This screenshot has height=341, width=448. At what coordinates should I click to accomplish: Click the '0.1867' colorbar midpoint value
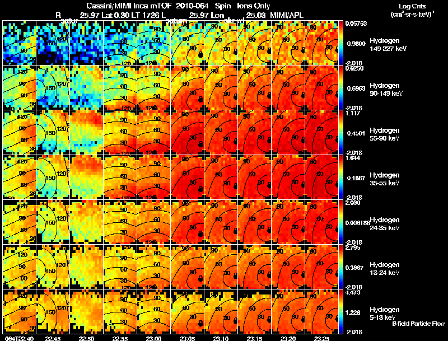coord(355,178)
